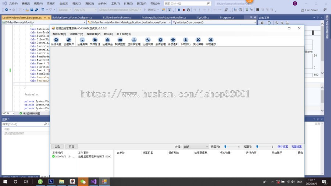This screenshot has height=186, width=331.
Task: Open 注册表管理 registry manager
Action: pos(134,41)
